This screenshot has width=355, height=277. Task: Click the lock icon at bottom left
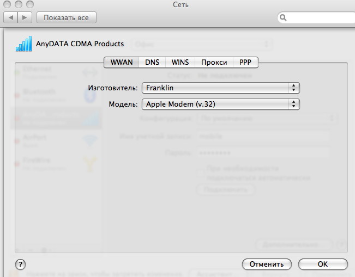tap(13, 274)
